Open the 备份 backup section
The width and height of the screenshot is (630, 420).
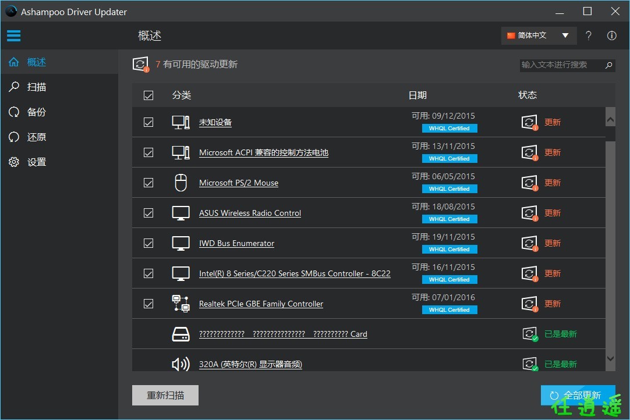59,112
